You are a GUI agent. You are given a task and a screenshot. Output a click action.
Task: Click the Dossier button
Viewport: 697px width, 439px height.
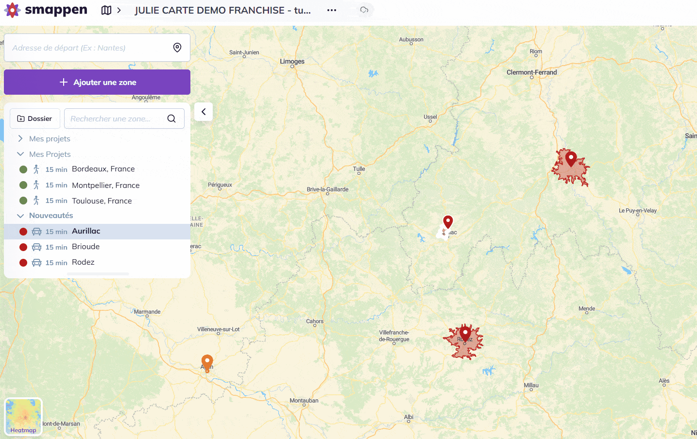point(35,118)
